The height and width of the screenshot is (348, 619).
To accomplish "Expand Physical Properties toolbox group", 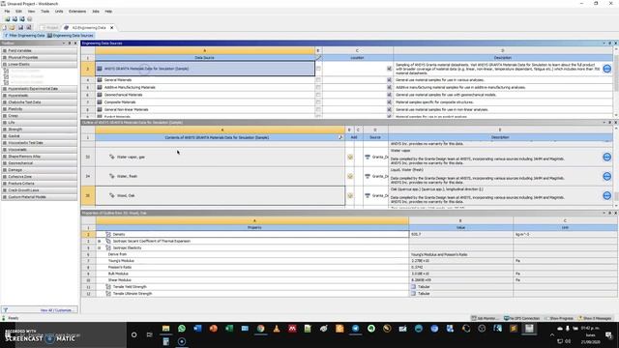I will (4, 58).
